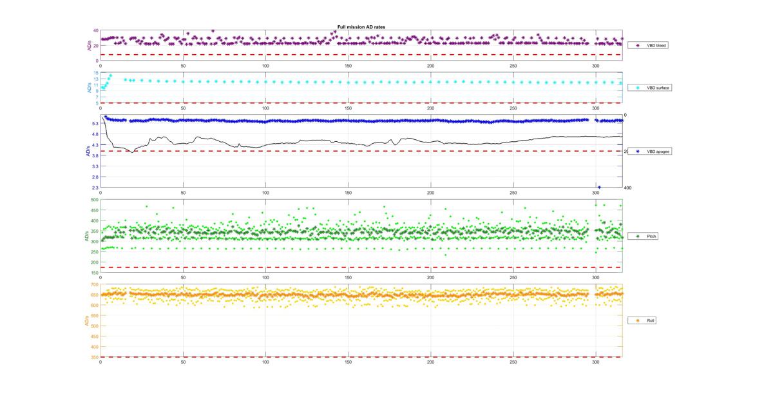This screenshot has height=401, width=773.
Task: Click the 5.3 y-axis tick label
Action: [x=95, y=124]
